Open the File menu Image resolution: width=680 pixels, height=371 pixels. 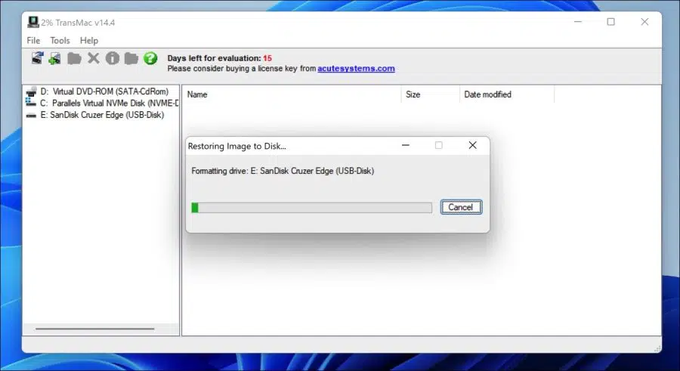(33, 40)
